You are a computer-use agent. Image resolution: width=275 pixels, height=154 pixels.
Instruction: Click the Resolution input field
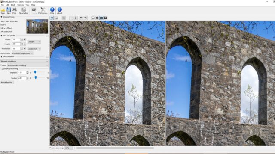16,49
